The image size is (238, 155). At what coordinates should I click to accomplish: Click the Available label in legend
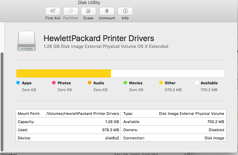tap(209, 83)
